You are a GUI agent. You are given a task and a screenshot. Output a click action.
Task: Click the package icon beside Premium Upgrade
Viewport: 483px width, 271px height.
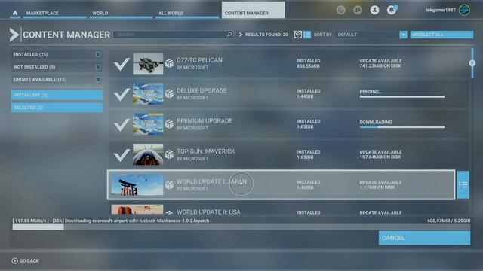click(x=169, y=124)
